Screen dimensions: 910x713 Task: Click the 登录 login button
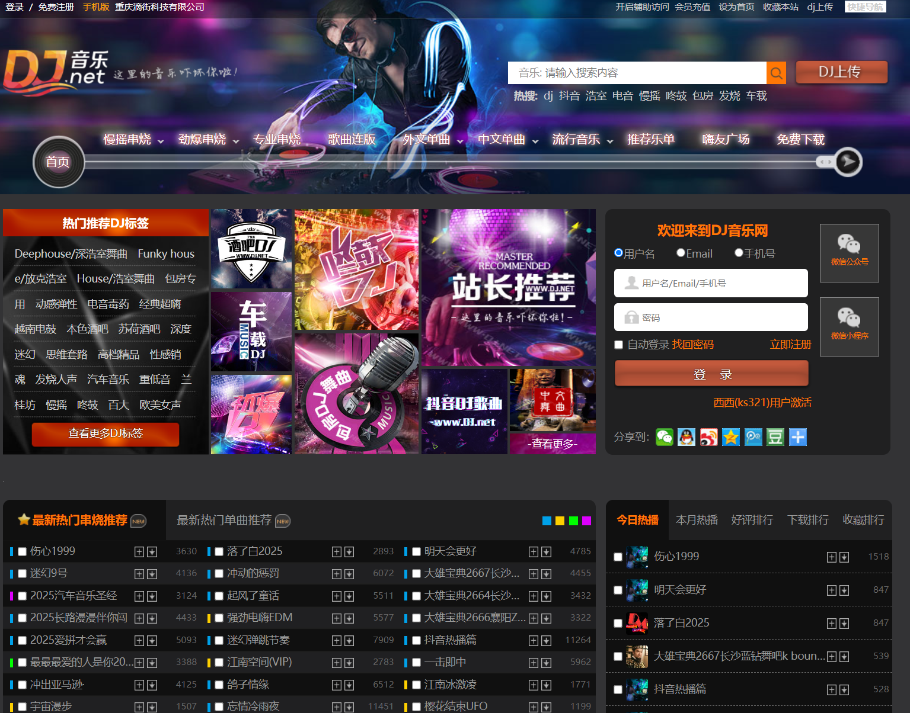coord(711,374)
